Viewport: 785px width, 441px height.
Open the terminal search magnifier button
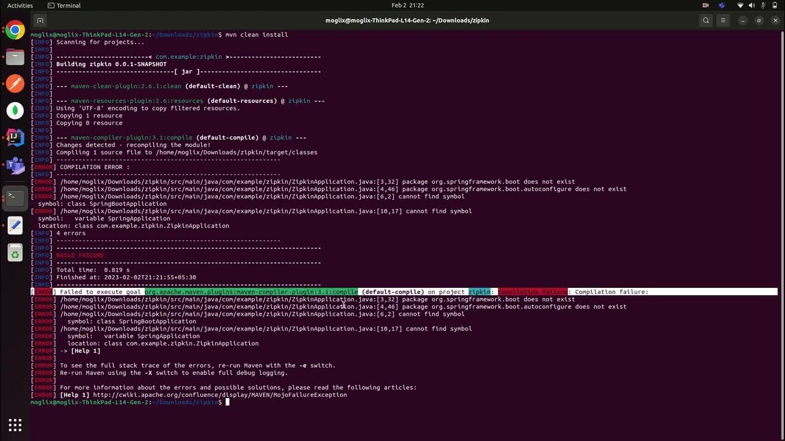point(706,20)
